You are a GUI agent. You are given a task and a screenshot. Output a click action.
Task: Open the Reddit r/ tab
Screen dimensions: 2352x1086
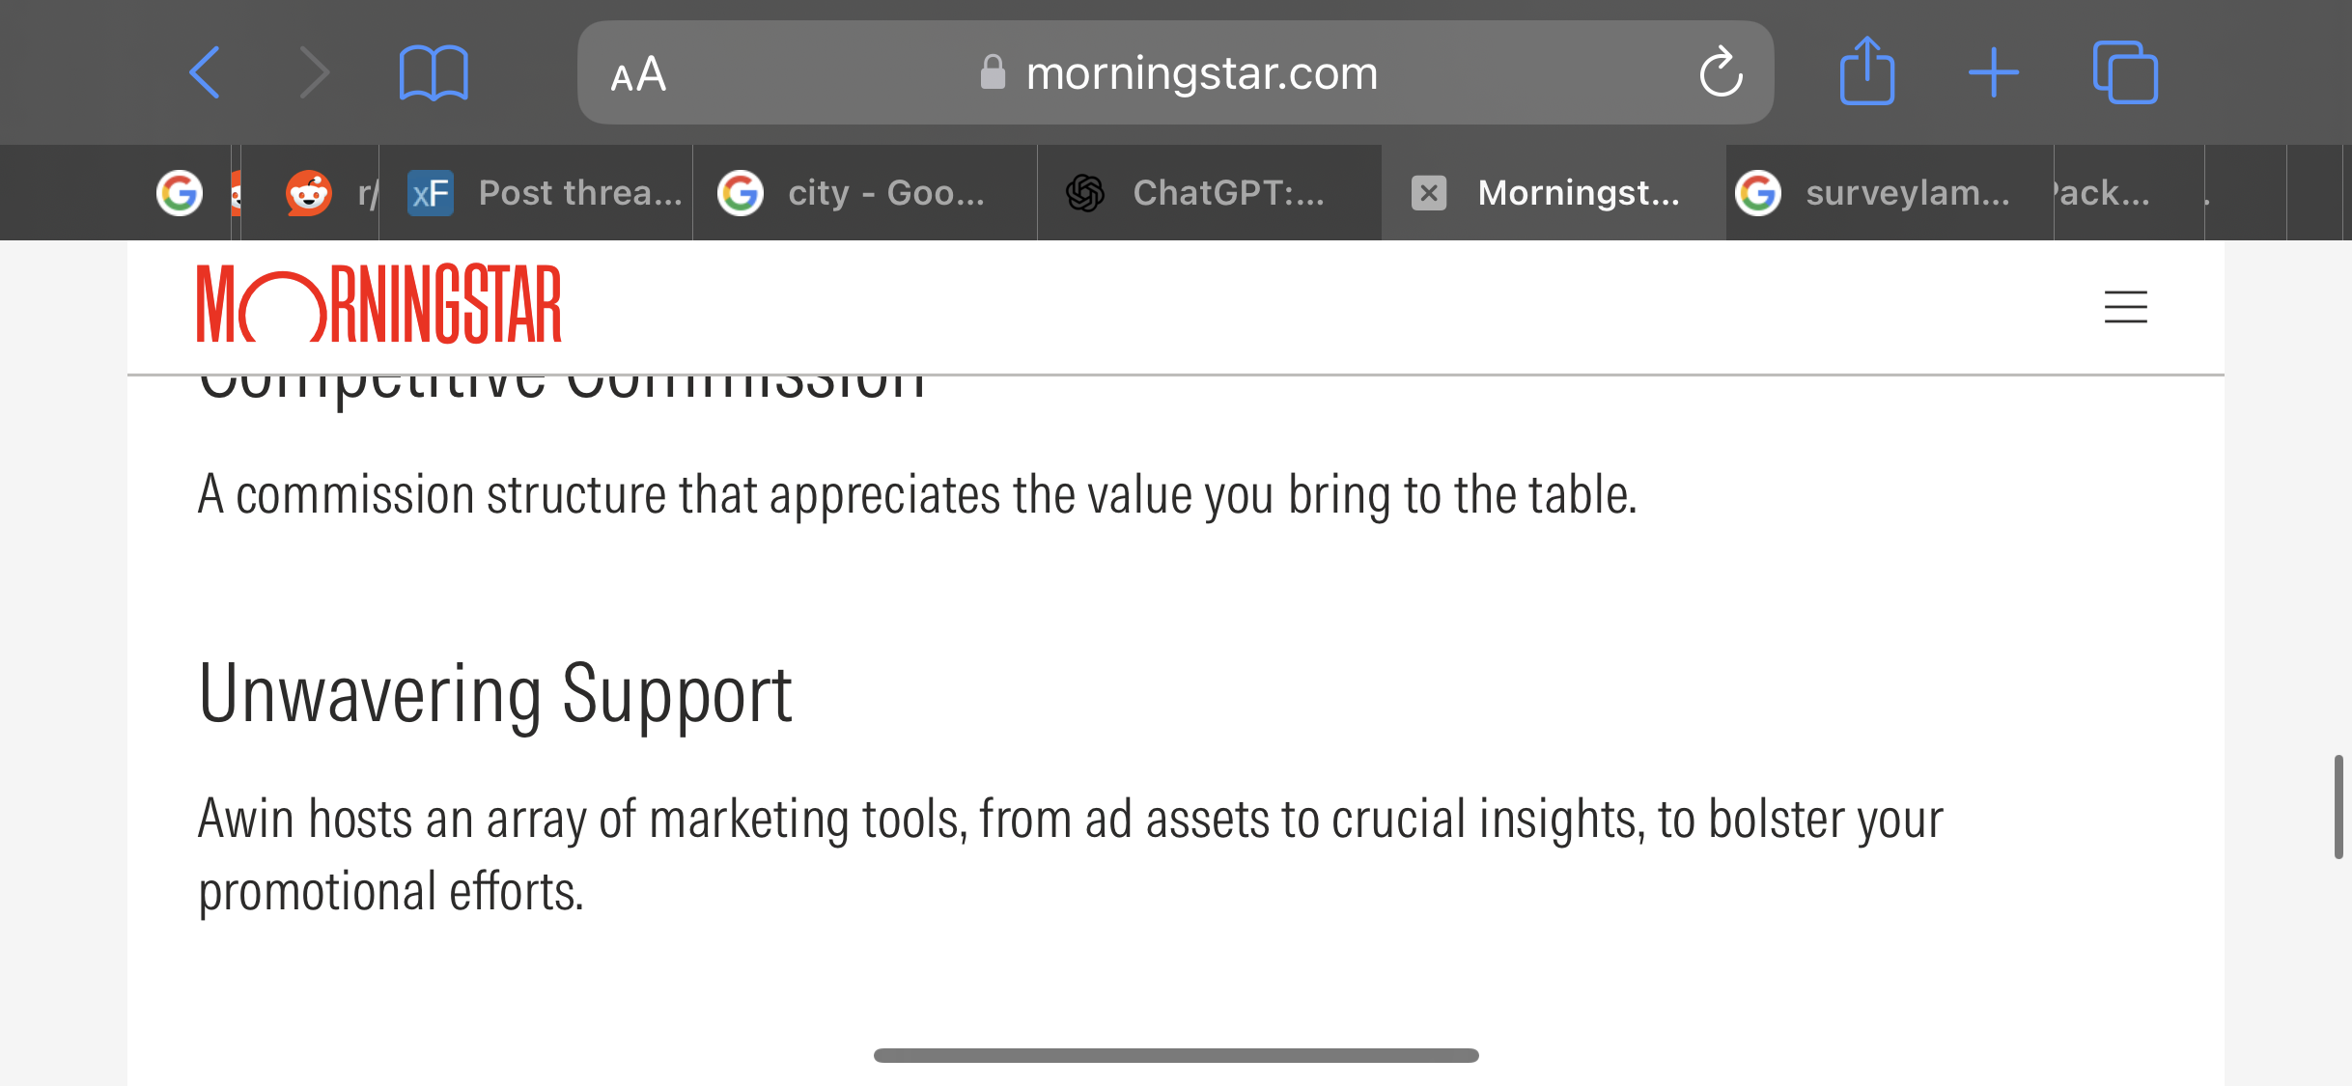click(310, 193)
